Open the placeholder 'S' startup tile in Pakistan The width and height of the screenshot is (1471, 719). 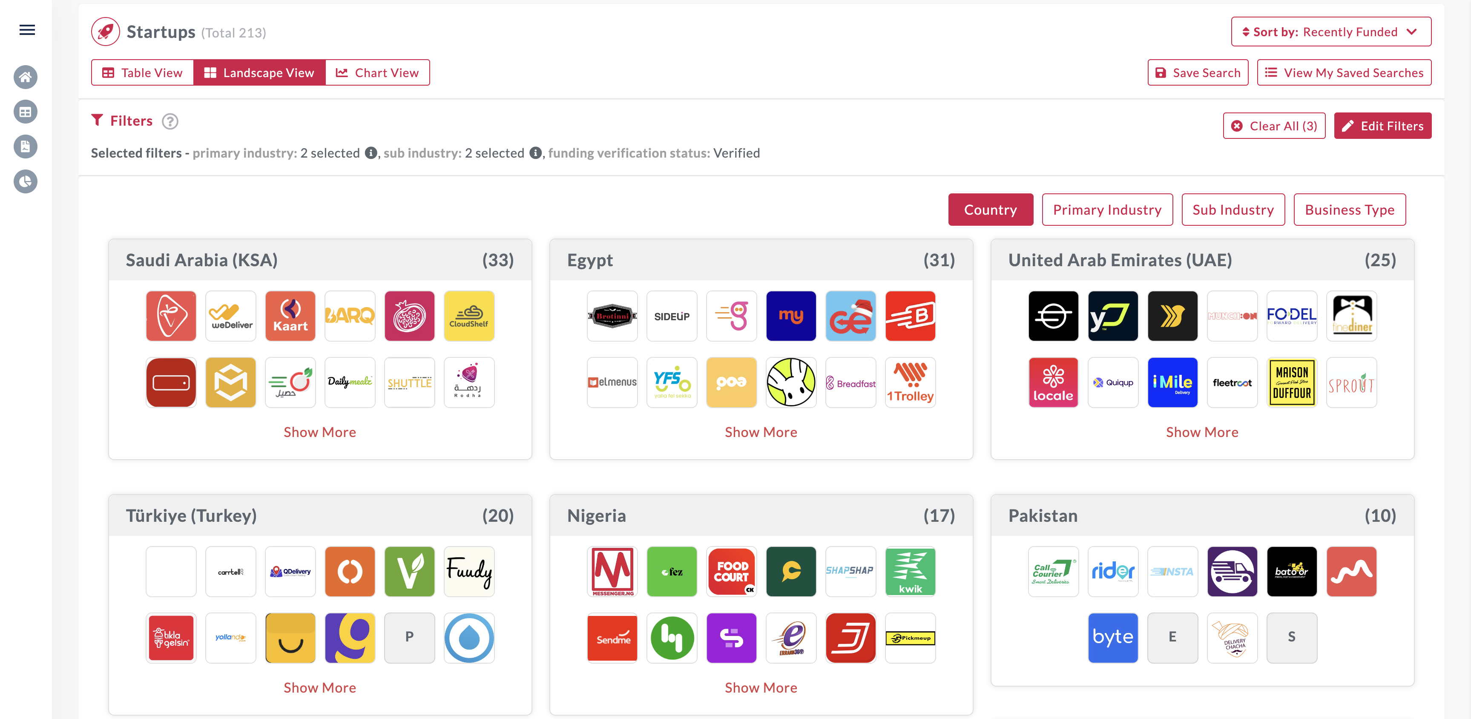pos(1292,638)
